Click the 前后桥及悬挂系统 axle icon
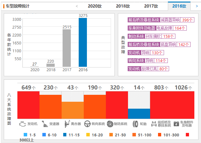The height and width of the screenshot is (143, 201). coord(154,124)
